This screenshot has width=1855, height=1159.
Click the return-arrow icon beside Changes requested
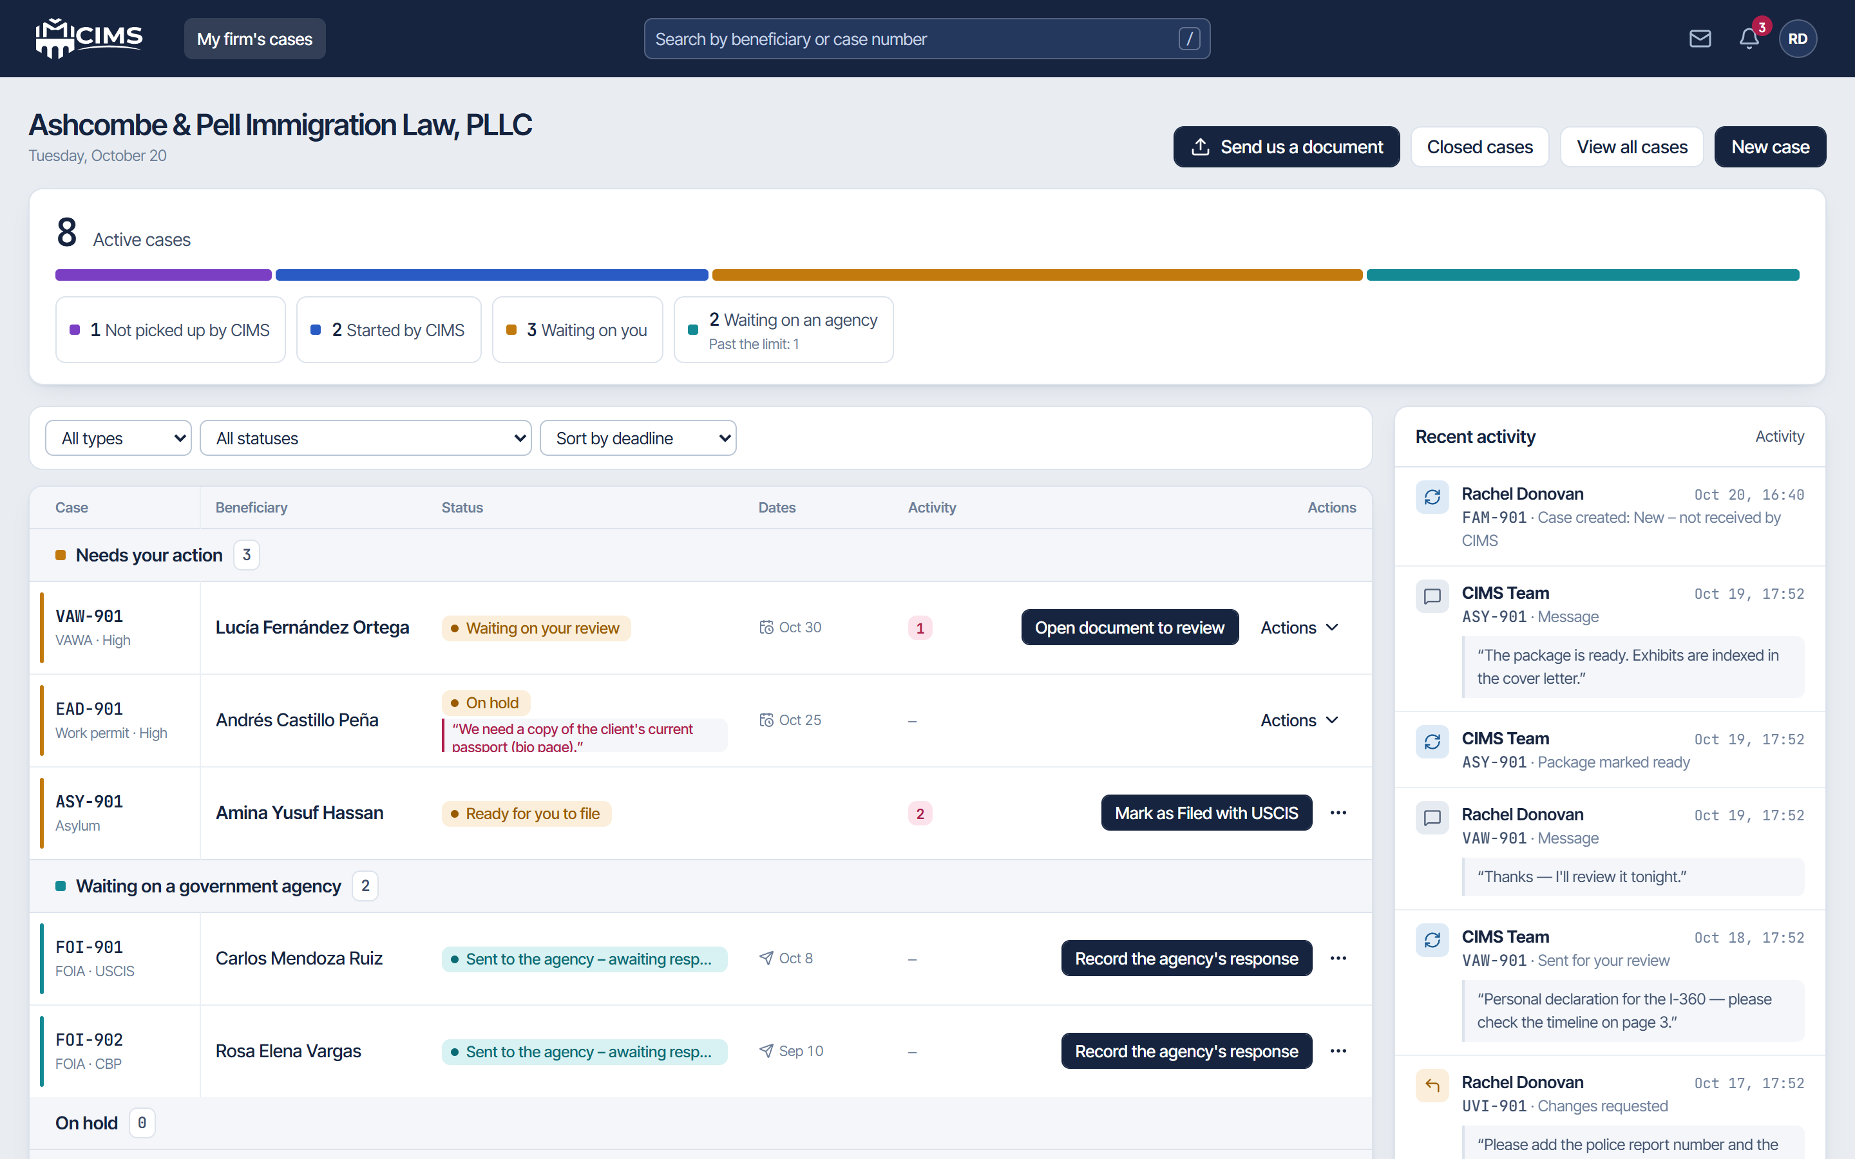click(x=1432, y=1086)
